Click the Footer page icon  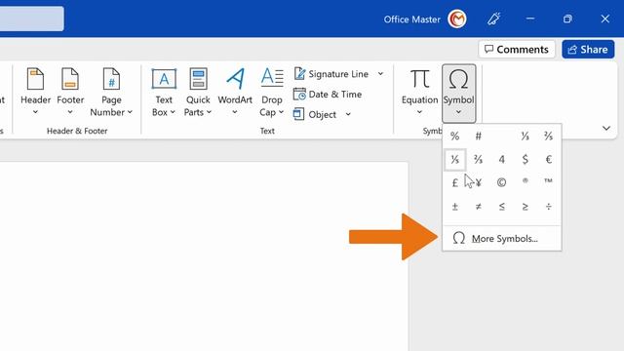pos(70,78)
